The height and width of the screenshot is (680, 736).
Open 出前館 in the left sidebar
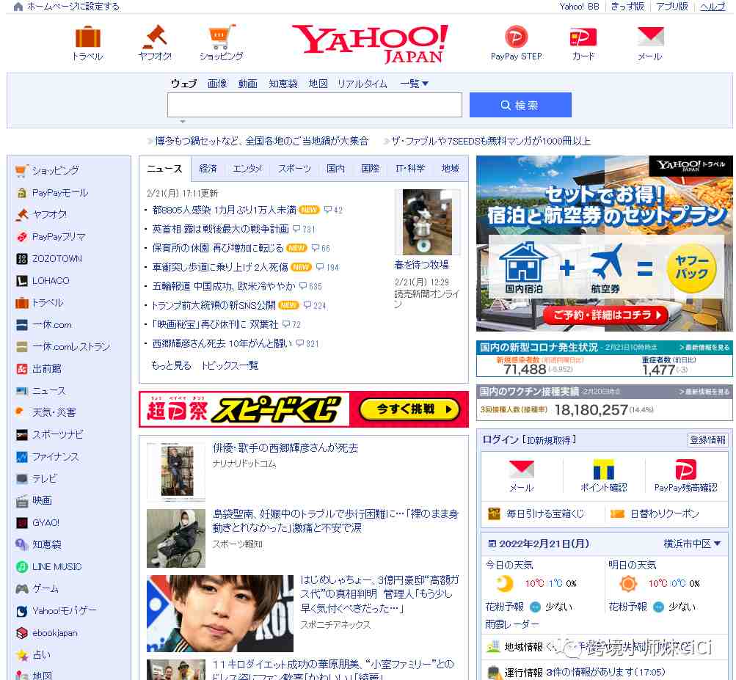coord(46,369)
